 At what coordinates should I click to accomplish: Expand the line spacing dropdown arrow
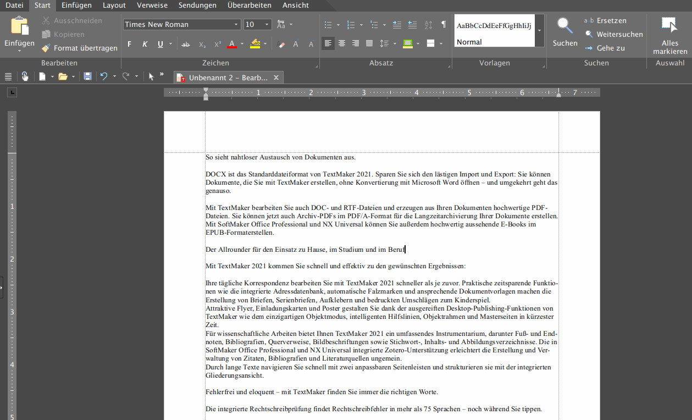[x=395, y=43]
